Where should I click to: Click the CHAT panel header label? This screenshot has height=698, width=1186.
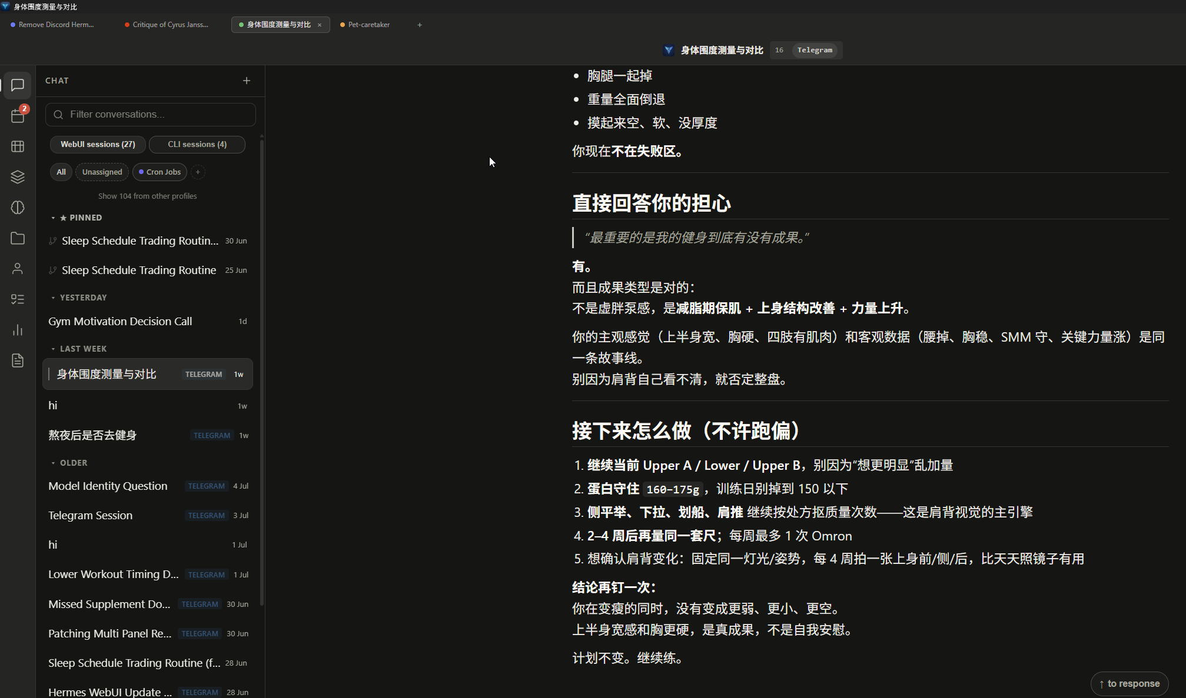[x=57, y=81]
